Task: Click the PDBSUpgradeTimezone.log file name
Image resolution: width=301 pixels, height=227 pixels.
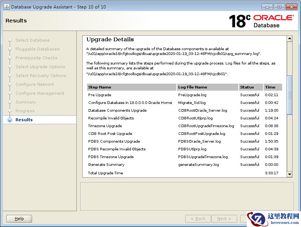Action: (x=203, y=157)
